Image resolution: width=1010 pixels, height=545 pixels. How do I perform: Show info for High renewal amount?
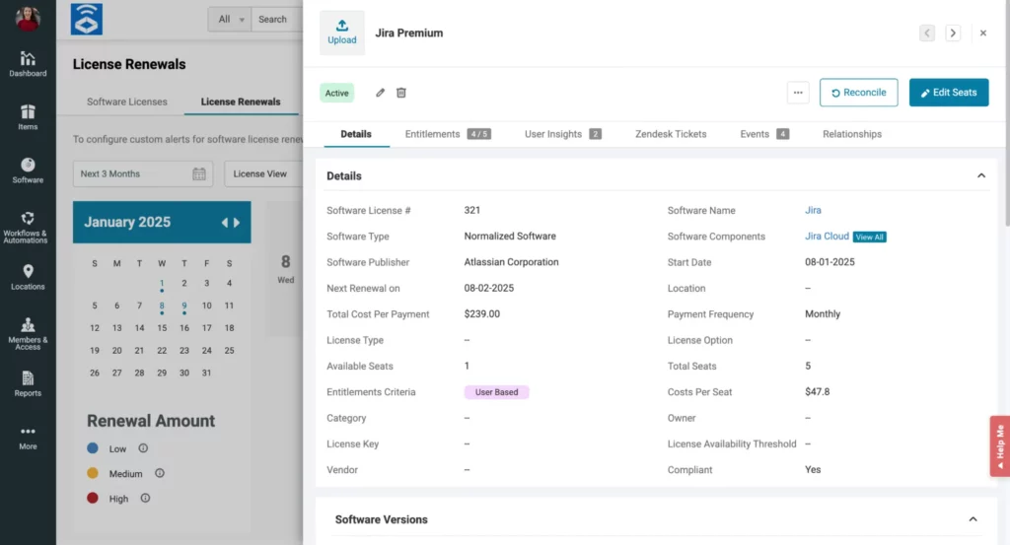click(x=145, y=498)
